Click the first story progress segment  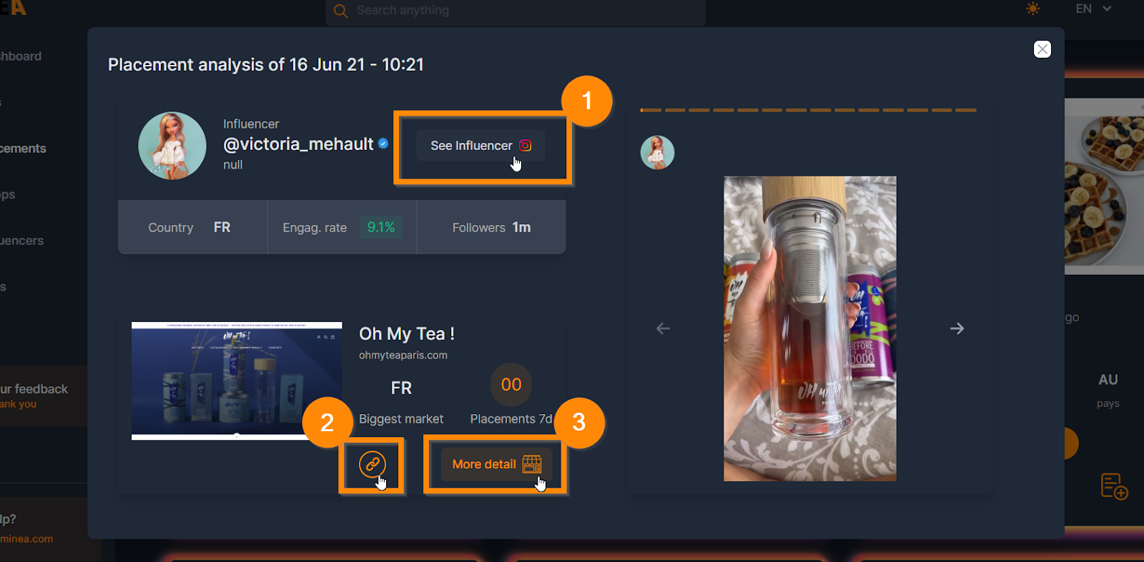(651, 110)
